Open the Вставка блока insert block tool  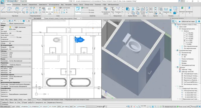pyautogui.click(x=143, y=11)
